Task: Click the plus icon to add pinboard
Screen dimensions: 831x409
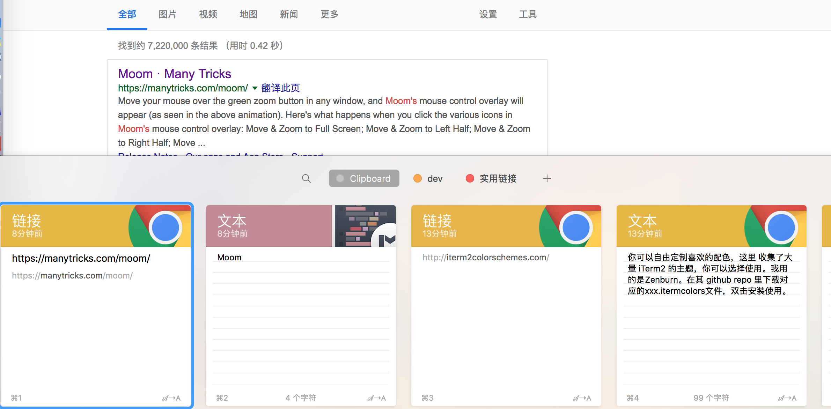Action: point(547,179)
